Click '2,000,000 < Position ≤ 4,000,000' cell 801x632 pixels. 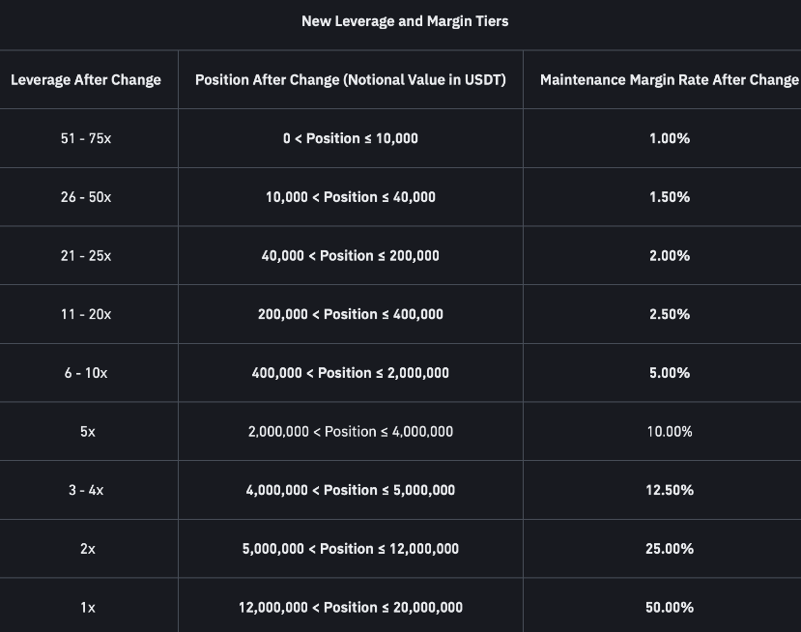coord(351,432)
